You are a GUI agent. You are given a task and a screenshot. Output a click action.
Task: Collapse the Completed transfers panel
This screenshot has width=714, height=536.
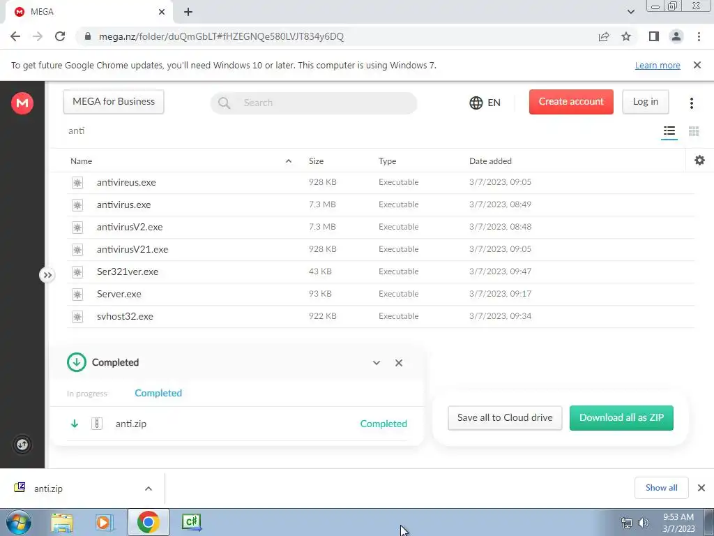(x=376, y=363)
